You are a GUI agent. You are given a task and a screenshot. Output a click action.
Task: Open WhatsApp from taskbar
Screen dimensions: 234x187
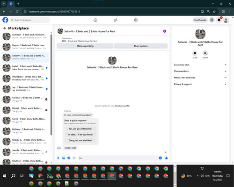[49, 176]
